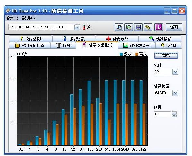
Task: Switch to the 健康狀態 tab
Action: tap(117, 39)
